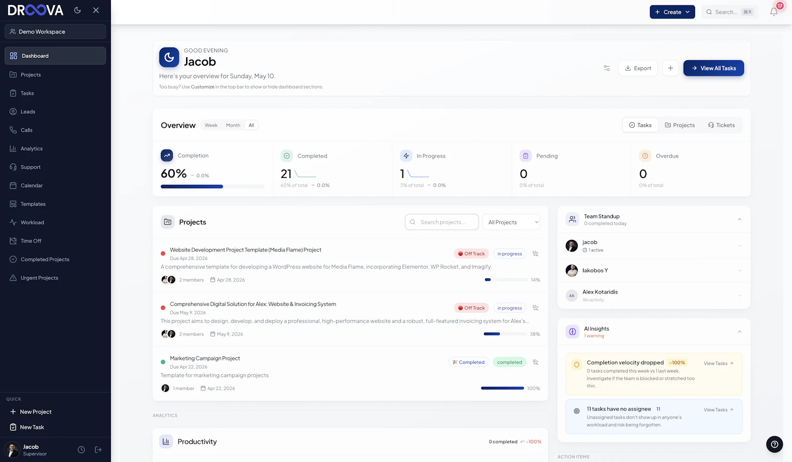Click the Calendar icon in sidebar
The height and width of the screenshot is (462, 792).
point(13,185)
